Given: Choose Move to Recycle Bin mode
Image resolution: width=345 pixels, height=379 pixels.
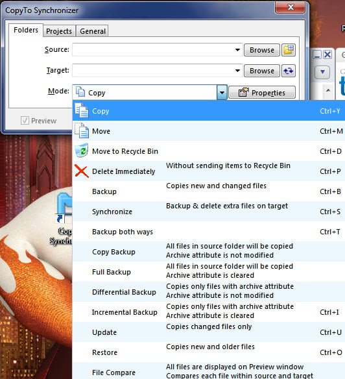Looking at the screenshot, I should pos(209,151).
